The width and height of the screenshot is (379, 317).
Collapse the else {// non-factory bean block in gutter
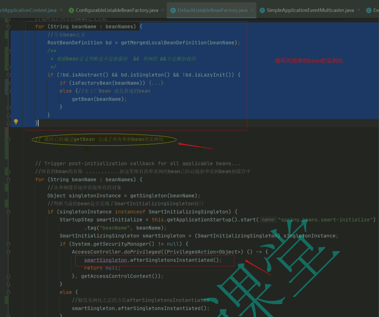click(8, 91)
